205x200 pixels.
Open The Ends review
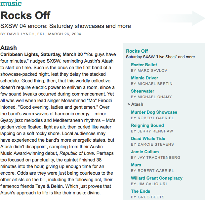pyautogui.click(x=140, y=191)
